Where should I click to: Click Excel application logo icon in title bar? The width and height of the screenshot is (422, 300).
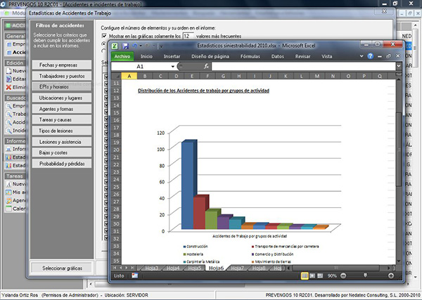coord(115,46)
